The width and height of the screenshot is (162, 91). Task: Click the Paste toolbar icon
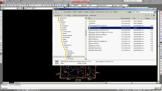(x=26, y=5)
